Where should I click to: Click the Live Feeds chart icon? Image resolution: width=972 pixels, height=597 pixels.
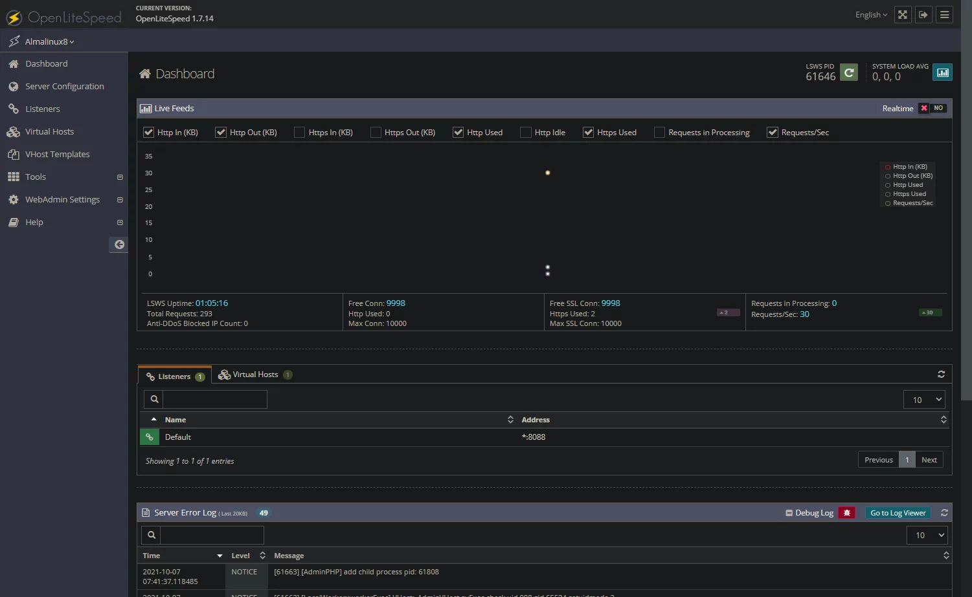pos(146,109)
